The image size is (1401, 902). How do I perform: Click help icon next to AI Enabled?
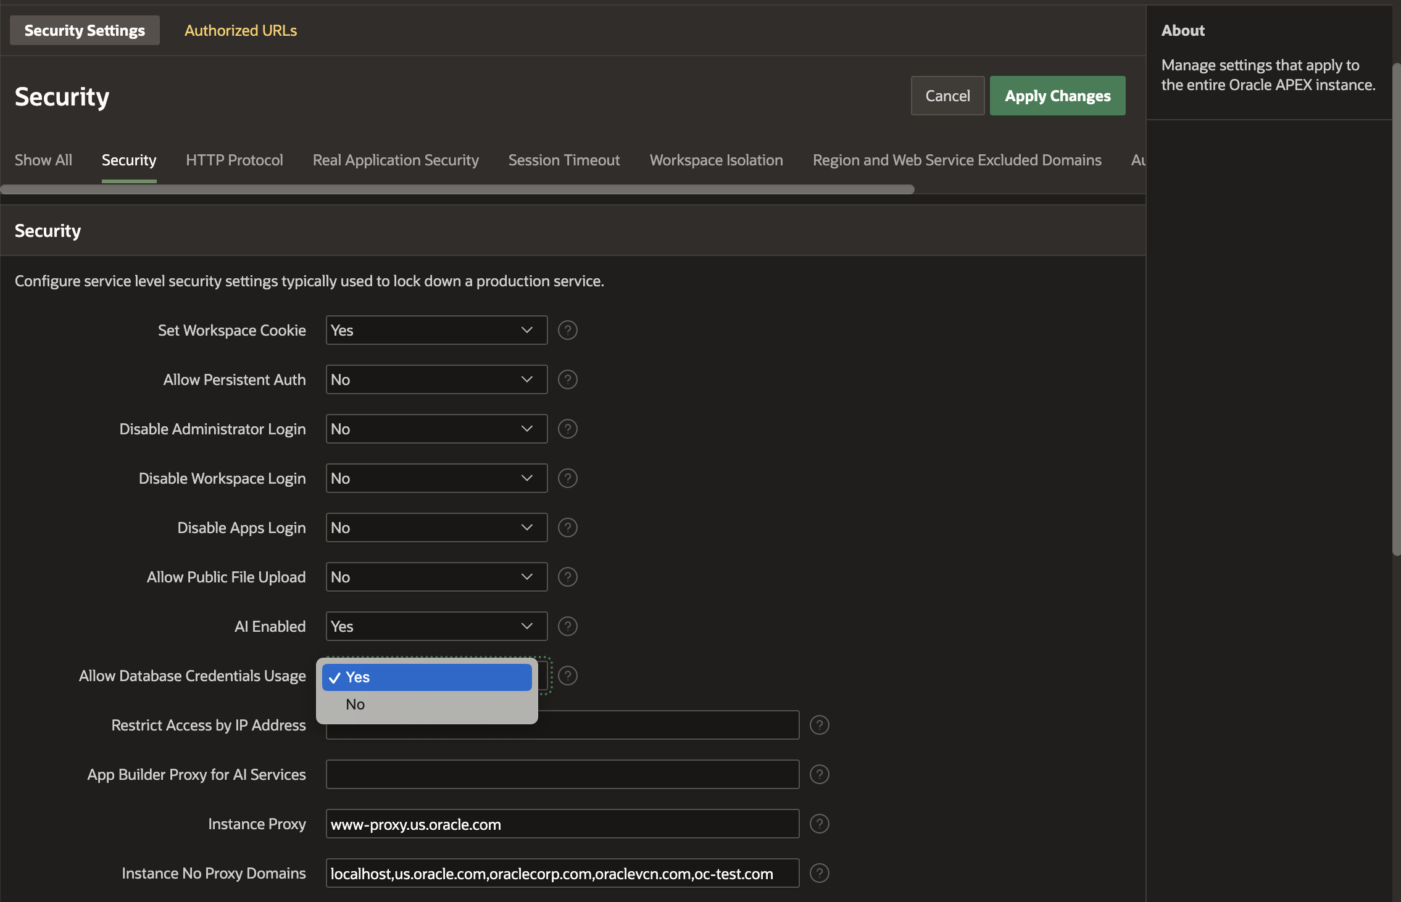(x=567, y=626)
